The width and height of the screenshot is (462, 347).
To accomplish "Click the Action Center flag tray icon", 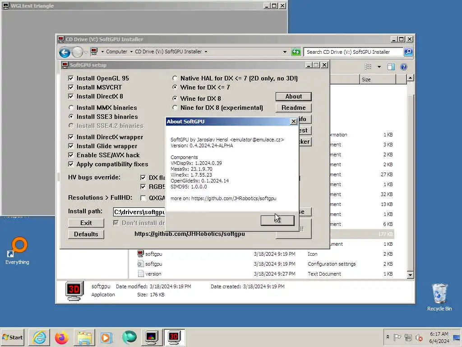I will pyautogui.click(x=397, y=337).
